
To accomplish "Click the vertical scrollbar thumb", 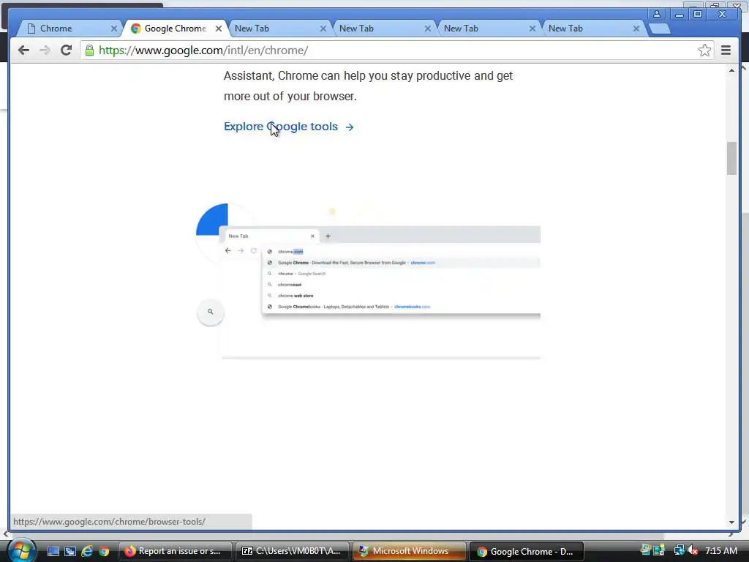I will pos(731,158).
